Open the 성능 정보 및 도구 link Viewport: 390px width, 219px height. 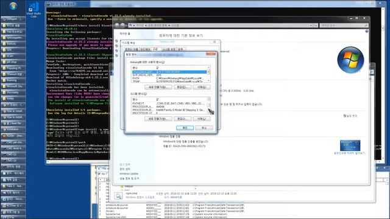129,178
